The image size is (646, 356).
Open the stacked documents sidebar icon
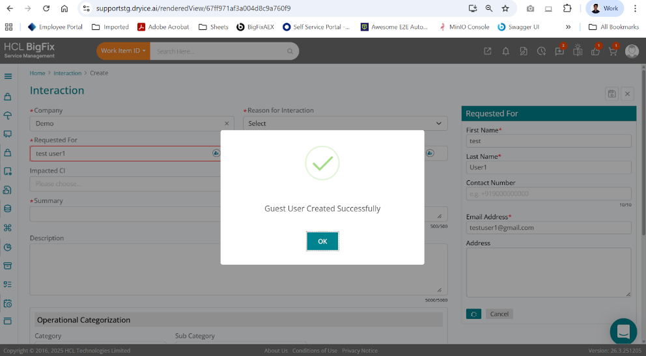[x=7, y=190]
